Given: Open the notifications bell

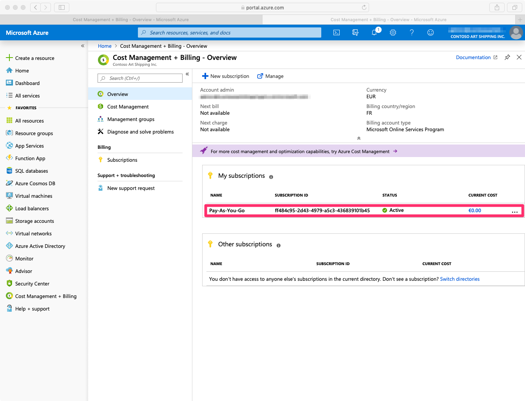Looking at the screenshot, I should pyautogui.click(x=374, y=33).
